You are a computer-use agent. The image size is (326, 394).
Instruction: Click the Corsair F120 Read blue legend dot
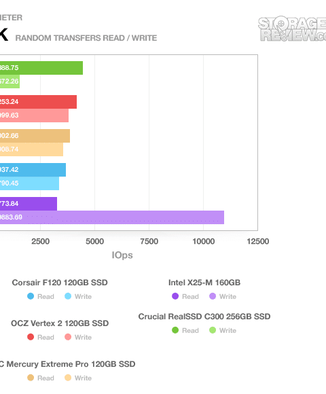(31, 296)
